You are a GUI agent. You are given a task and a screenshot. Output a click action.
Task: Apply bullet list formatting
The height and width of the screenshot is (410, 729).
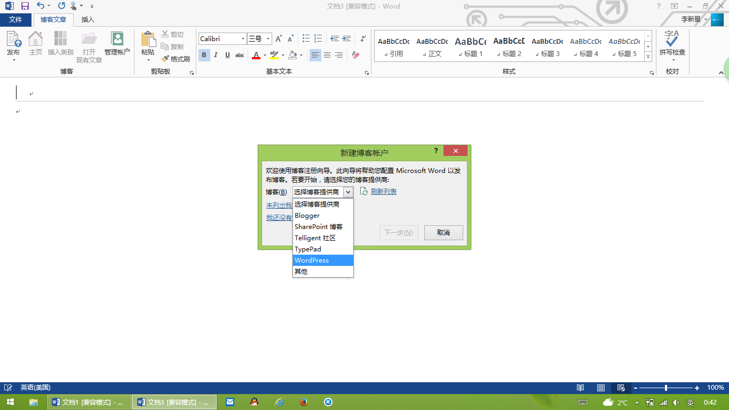tap(306, 38)
